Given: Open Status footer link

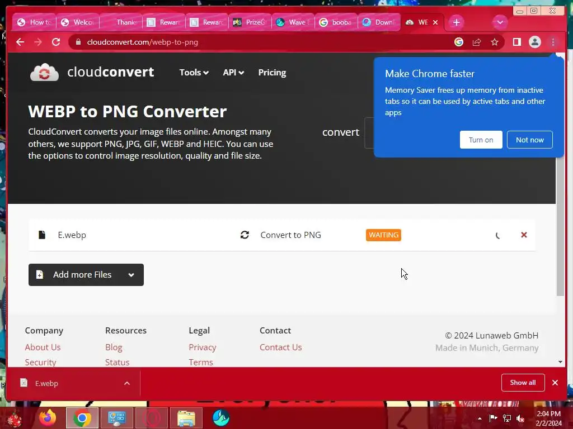Looking at the screenshot, I should point(118,362).
